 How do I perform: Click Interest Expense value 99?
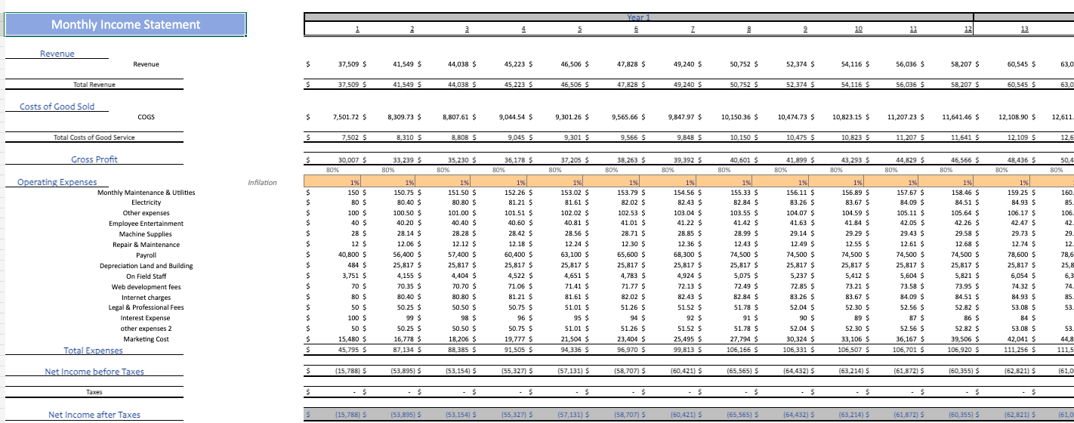(x=412, y=318)
